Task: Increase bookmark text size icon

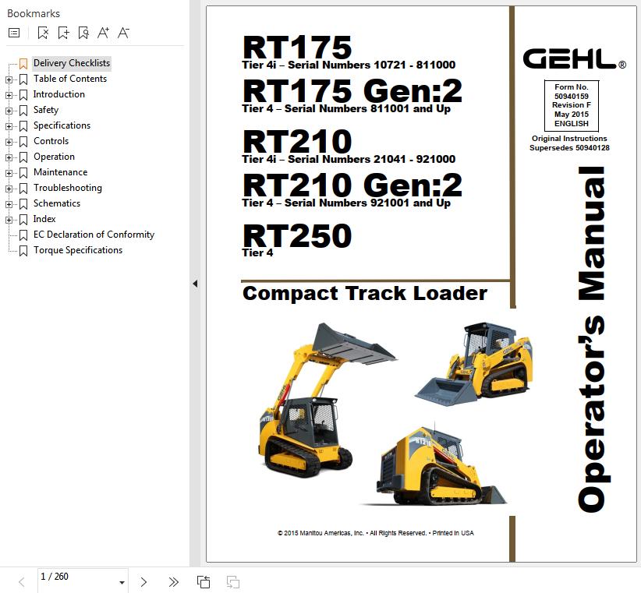Action: [x=103, y=33]
